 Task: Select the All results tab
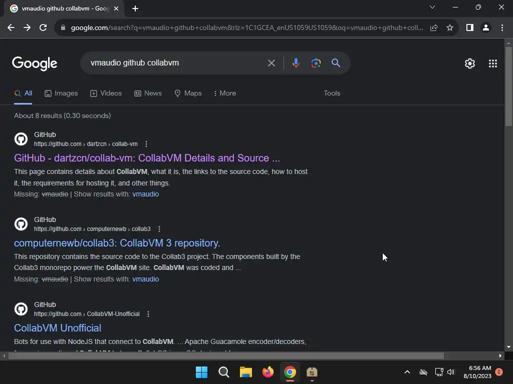[x=23, y=93]
